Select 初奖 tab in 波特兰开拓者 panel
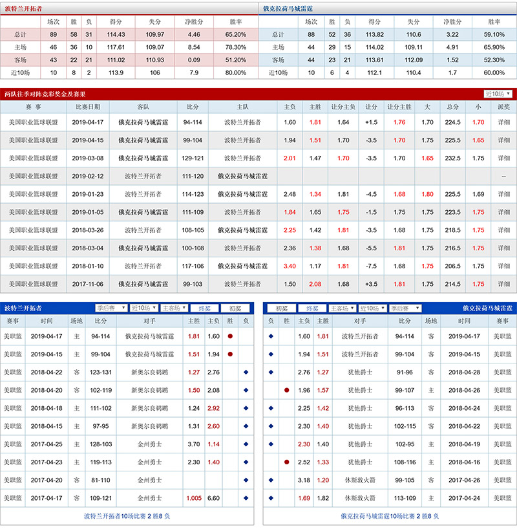 235,308
